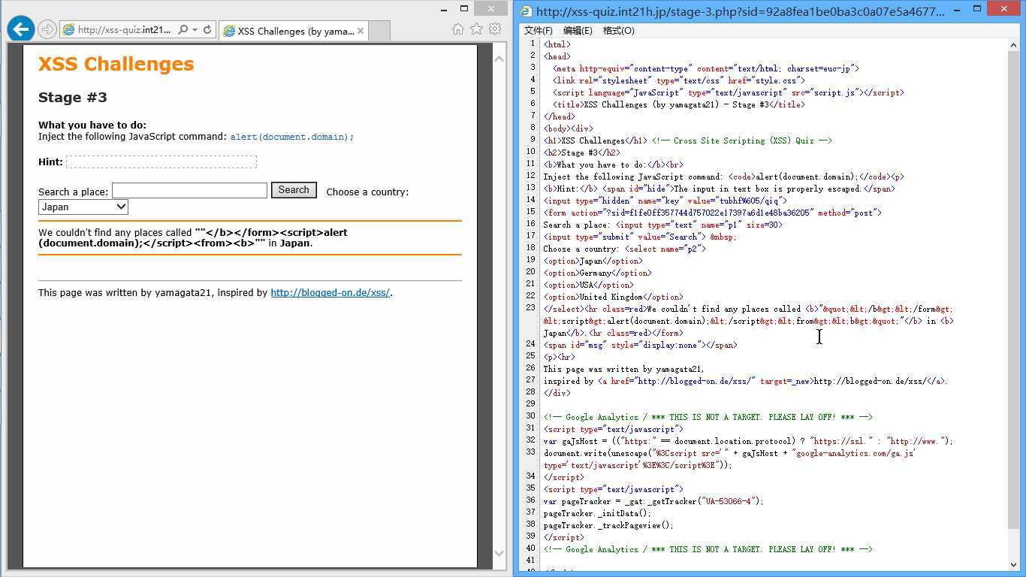Click the alert(document.domain); code text
Screen dimensions: 1026x577
click(291, 137)
